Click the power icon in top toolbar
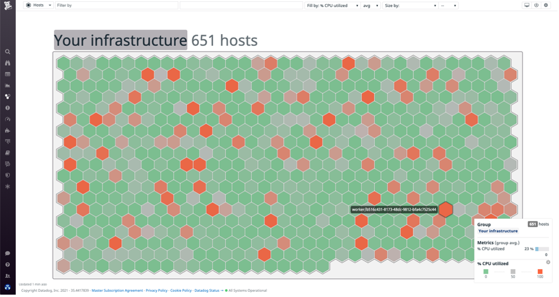Screen dimensions: 559x297 (x=536, y=5)
